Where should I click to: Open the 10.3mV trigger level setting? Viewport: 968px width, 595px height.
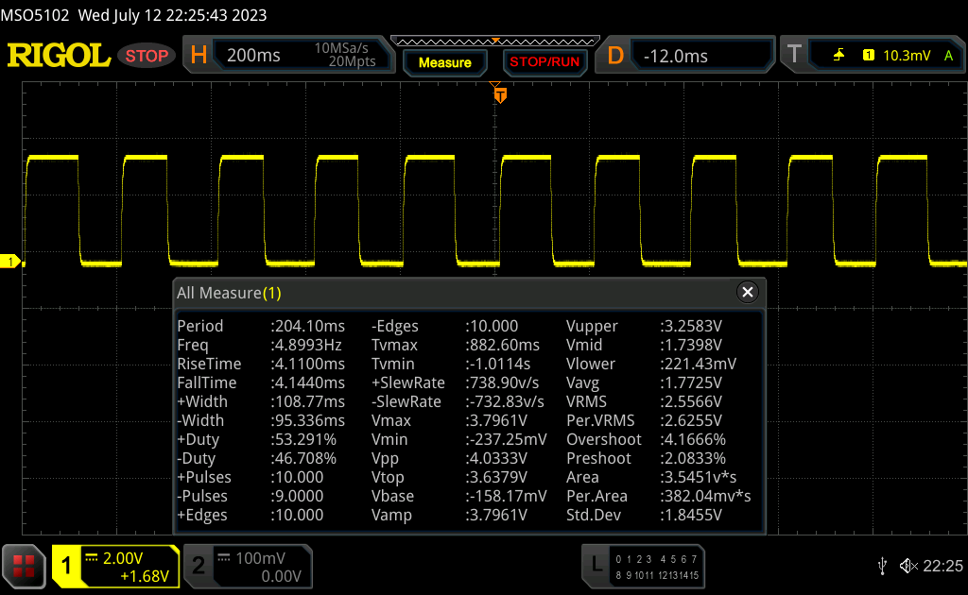coord(906,56)
